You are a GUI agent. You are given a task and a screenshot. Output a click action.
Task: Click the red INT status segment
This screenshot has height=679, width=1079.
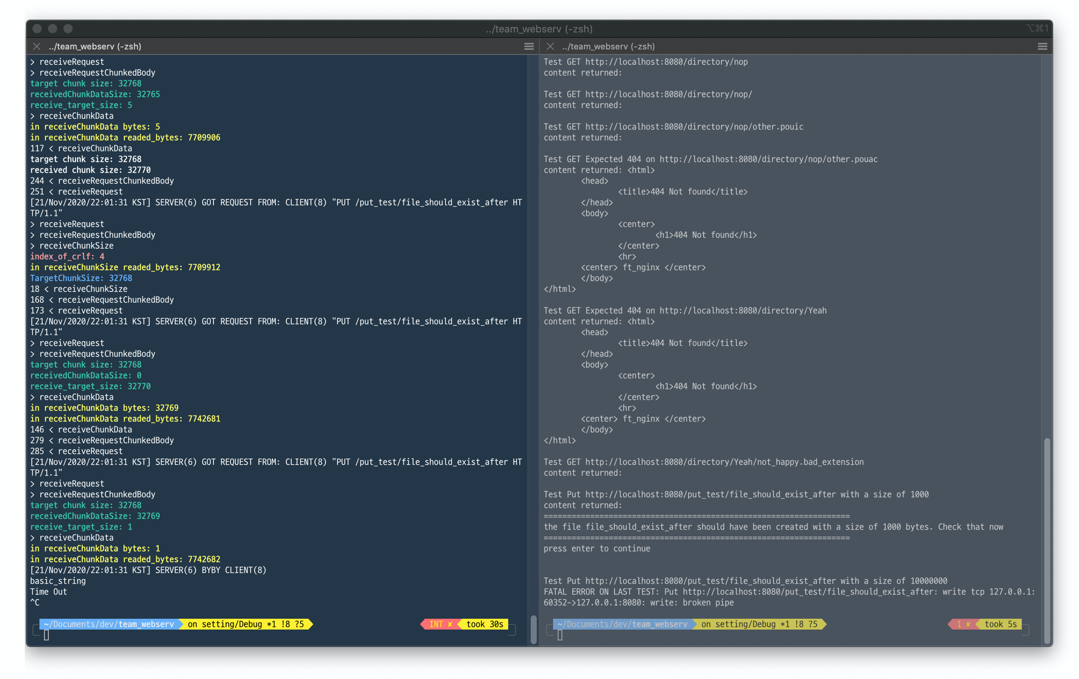pos(439,624)
